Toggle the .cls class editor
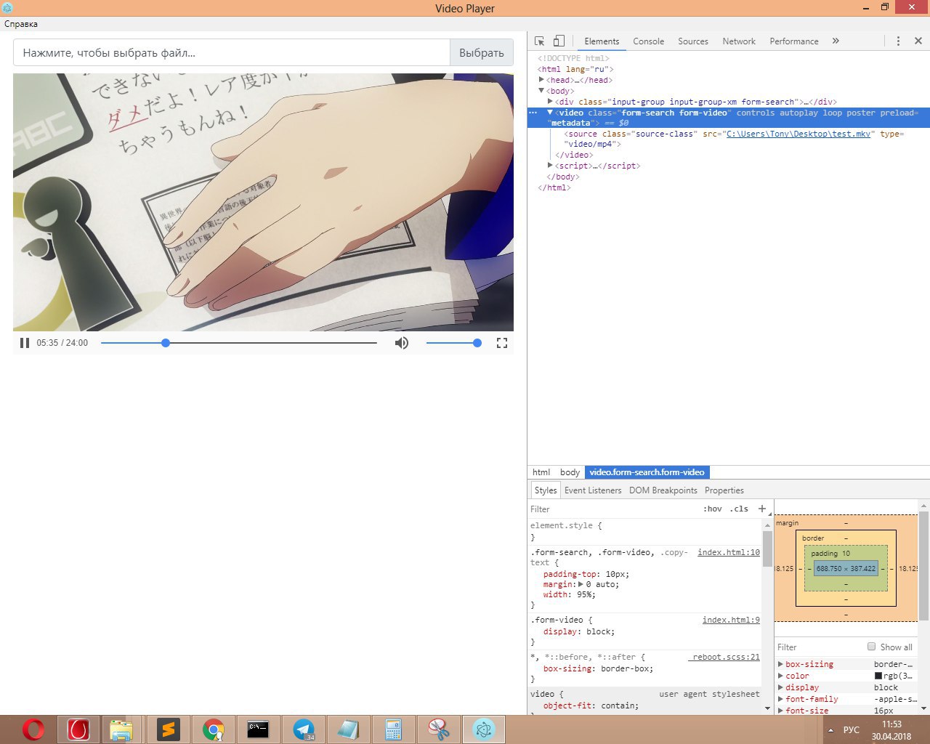 (740, 509)
